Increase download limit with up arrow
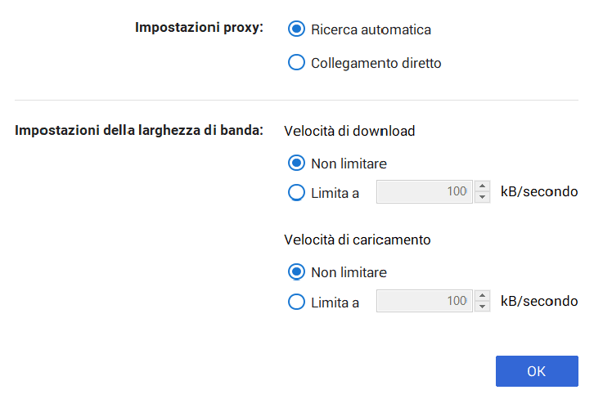594x399 pixels. tap(483, 186)
